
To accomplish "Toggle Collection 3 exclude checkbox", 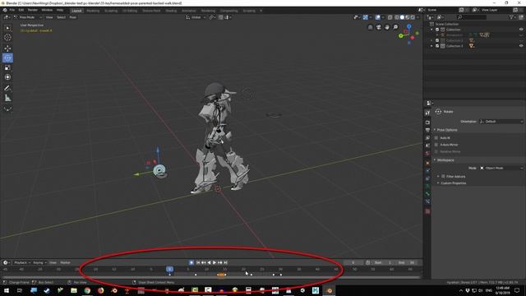I will [437, 46].
